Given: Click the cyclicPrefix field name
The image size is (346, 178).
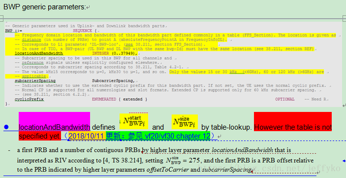Looking at the screenshot, I should [29, 99].
